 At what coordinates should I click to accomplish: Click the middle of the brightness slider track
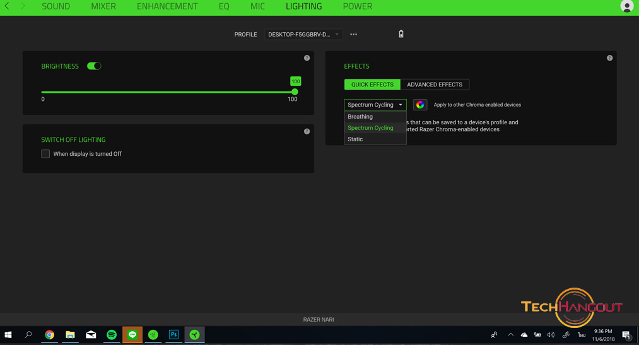168,92
